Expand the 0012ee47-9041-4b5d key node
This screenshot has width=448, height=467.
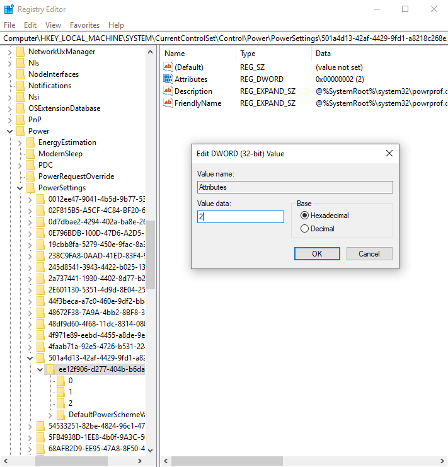tap(30, 199)
